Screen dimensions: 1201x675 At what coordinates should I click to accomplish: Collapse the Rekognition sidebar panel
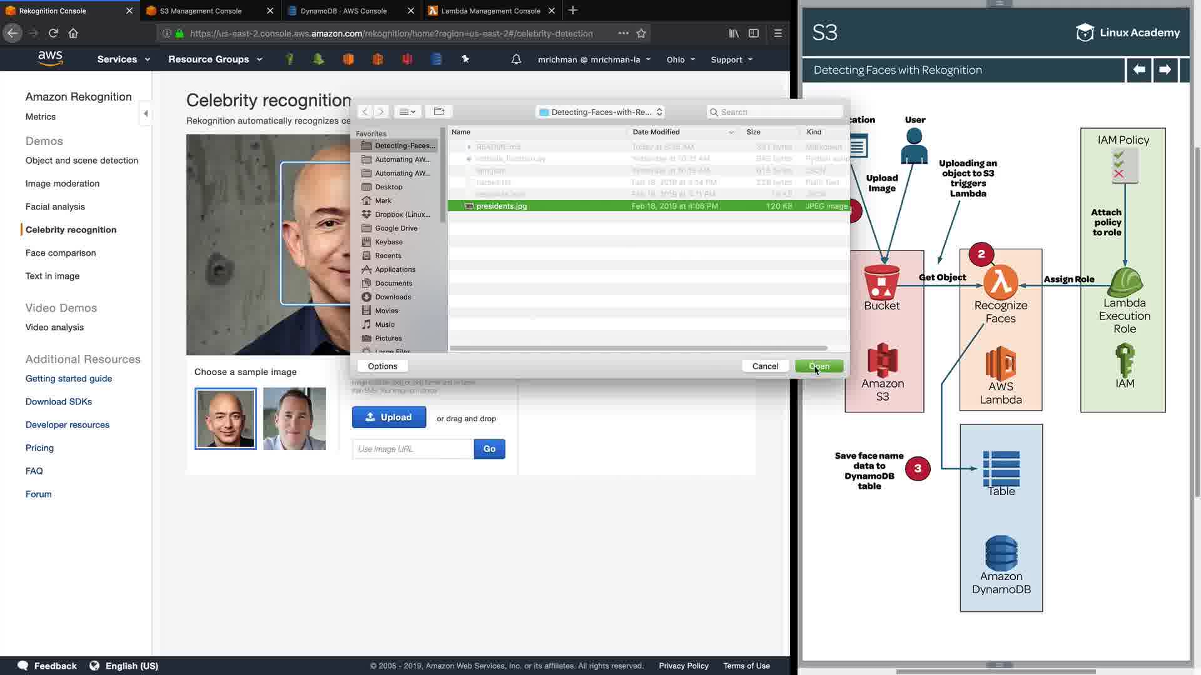pyautogui.click(x=146, y=114)
